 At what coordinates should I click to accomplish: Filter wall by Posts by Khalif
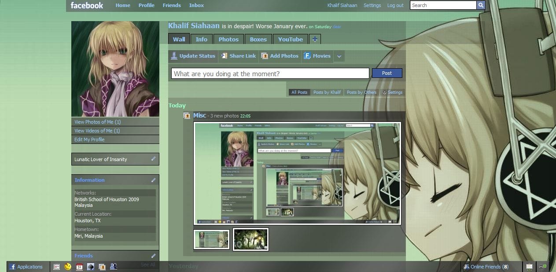coord(327,92)
